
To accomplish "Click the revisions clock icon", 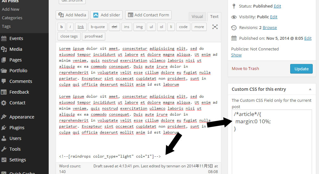I will click(x=234, y=28).
